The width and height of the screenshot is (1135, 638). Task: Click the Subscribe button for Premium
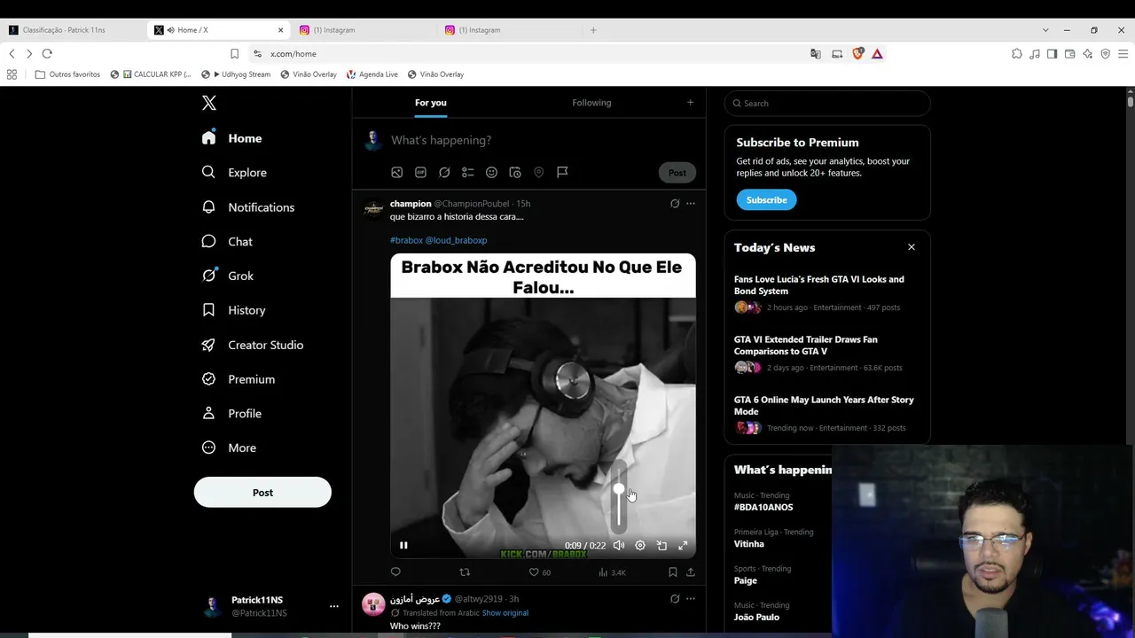pos(766,200)
